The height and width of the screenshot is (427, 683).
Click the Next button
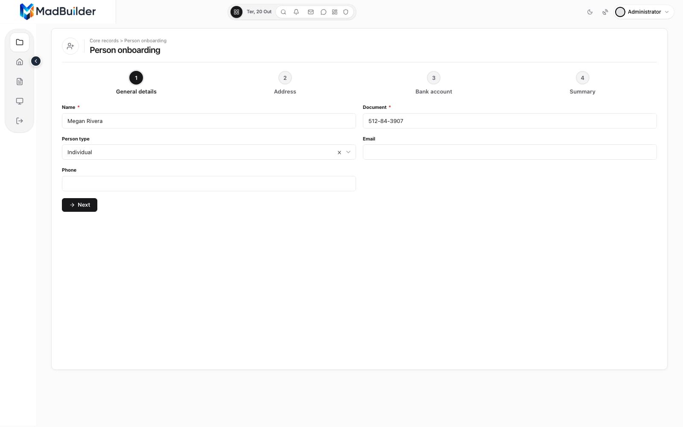pos(79,205)
